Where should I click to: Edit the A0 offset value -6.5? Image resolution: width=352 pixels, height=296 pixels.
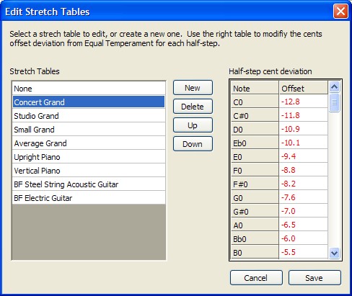click(x=304, y=225)
